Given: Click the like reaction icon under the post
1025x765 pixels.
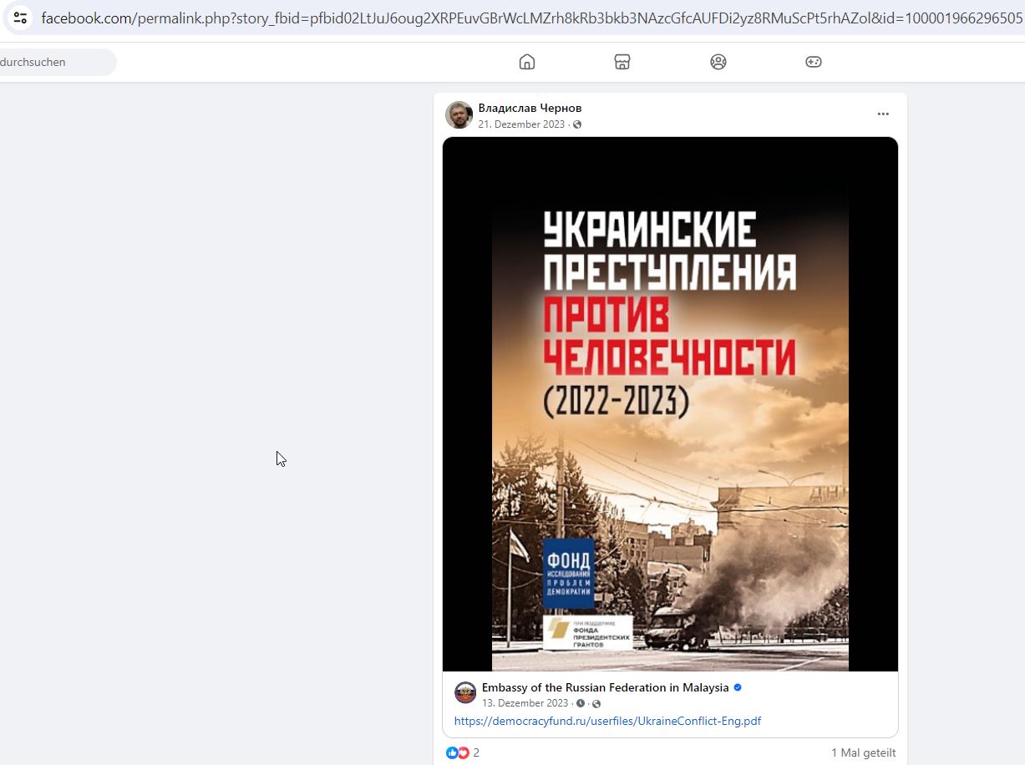Looking at the screenshot, I should 452,752.
